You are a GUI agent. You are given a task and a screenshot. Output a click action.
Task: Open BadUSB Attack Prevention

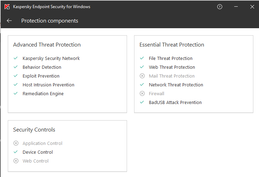coord(175,103)
